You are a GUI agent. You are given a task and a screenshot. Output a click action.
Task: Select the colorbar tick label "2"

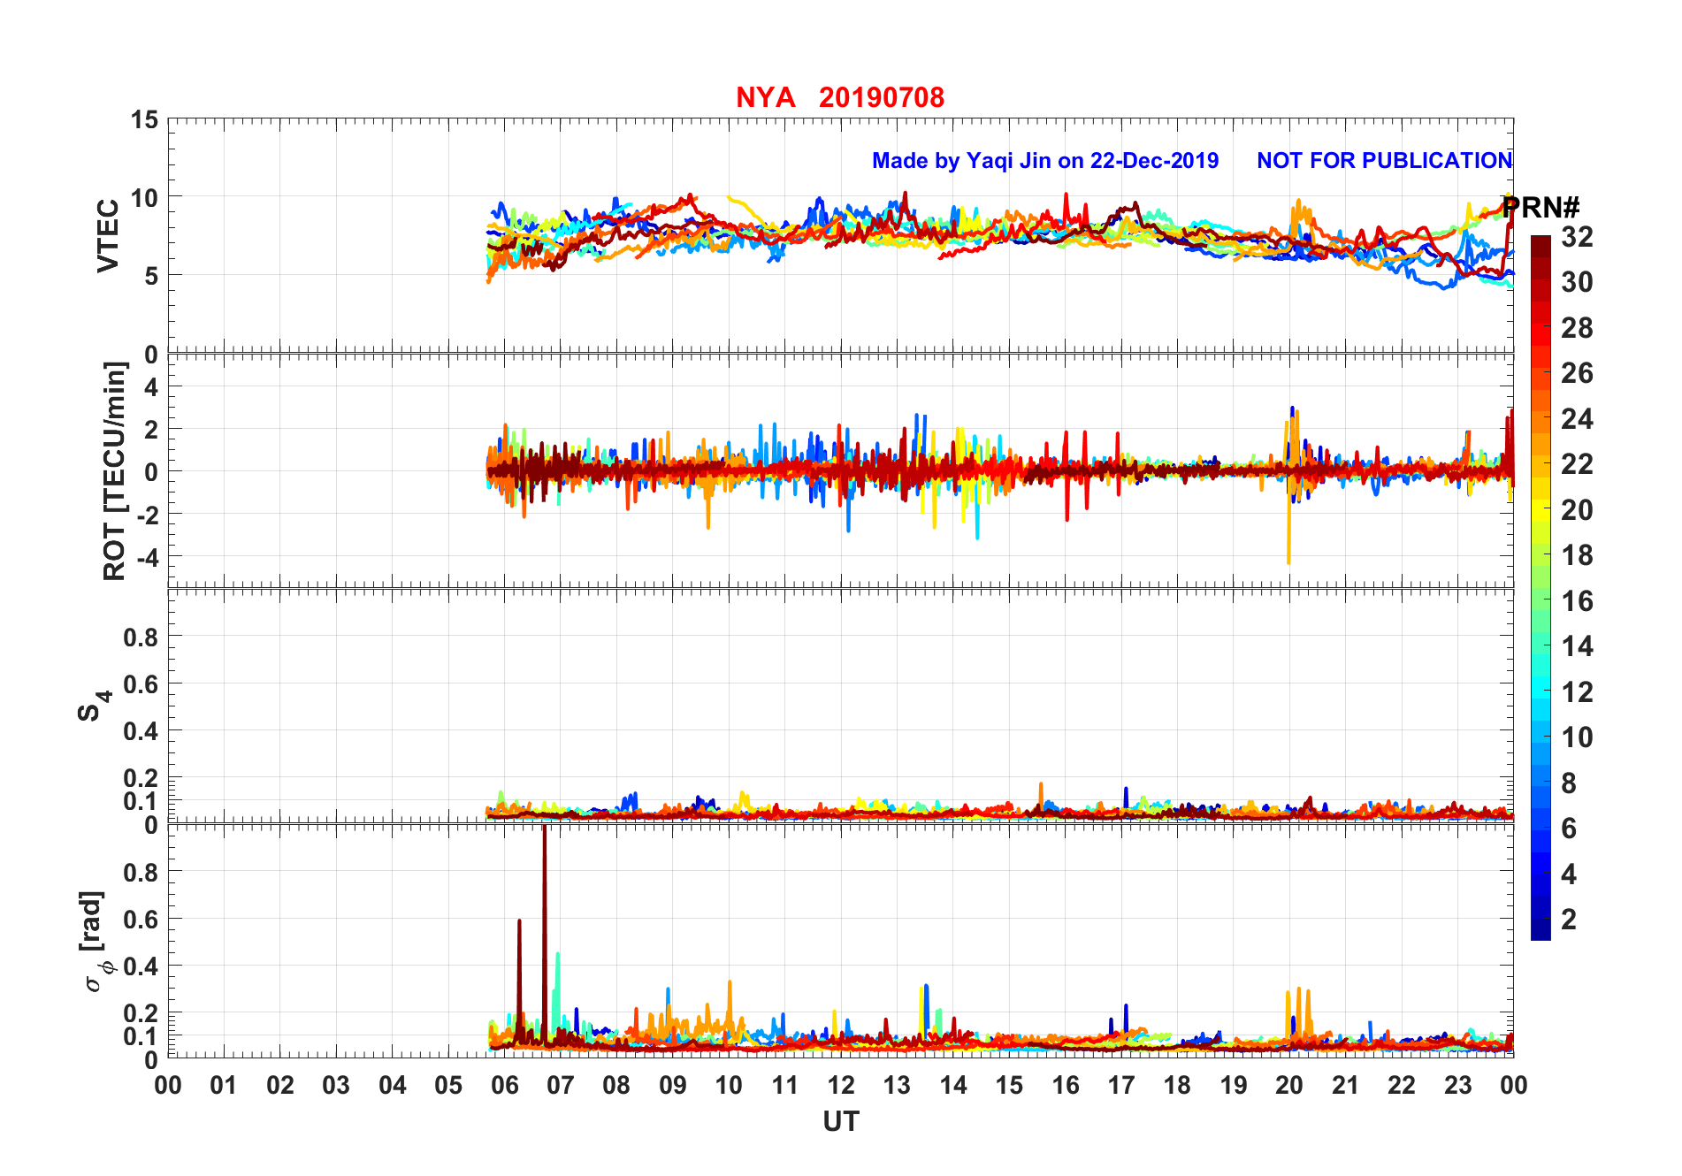pyautogui.click(x=1569, y=920)
